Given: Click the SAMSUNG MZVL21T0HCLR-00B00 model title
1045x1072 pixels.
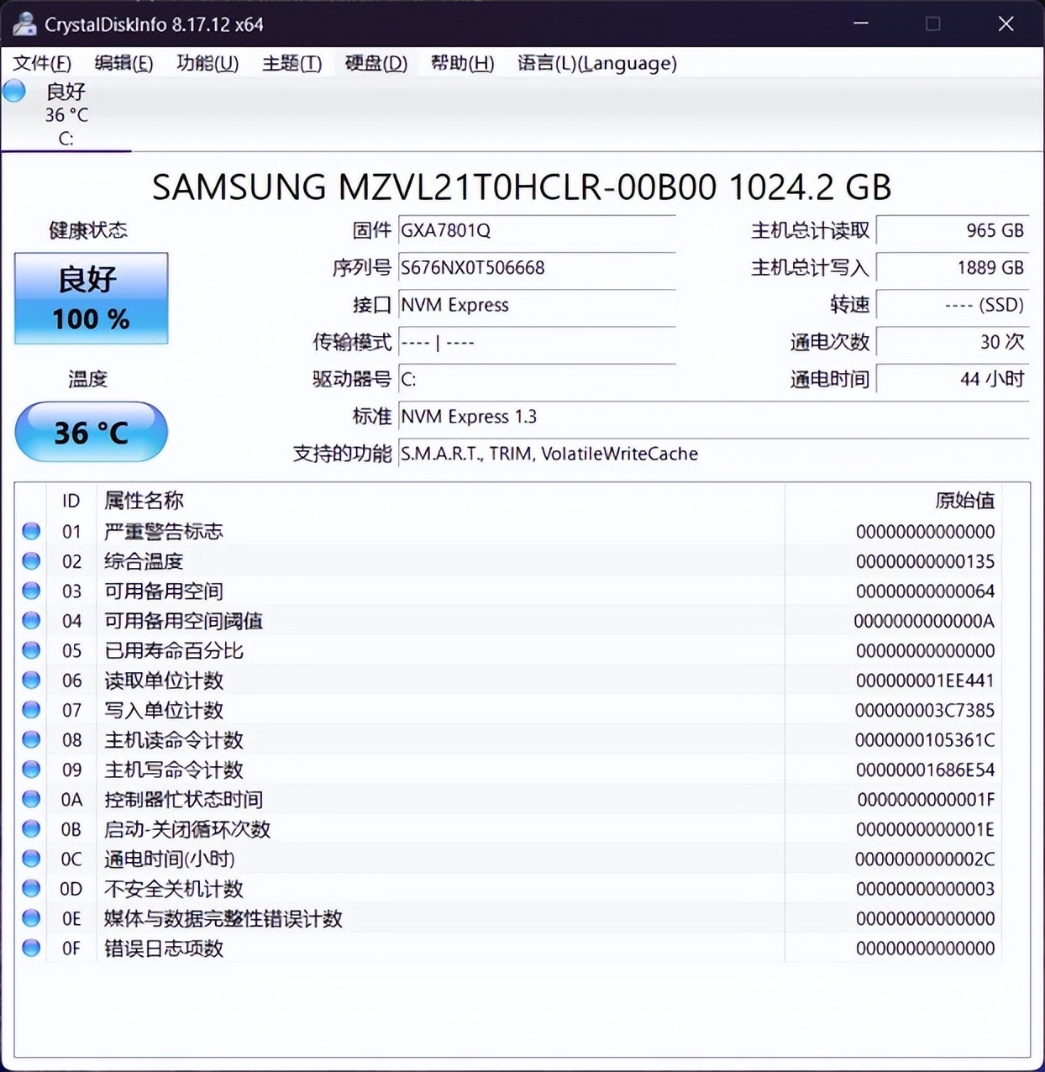Looking at the screenshot, I should 521,187.
